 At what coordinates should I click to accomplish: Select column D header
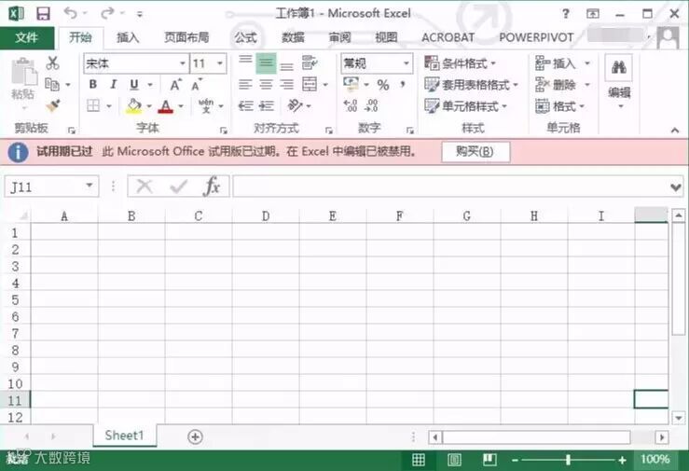click(x=266, y=216)
